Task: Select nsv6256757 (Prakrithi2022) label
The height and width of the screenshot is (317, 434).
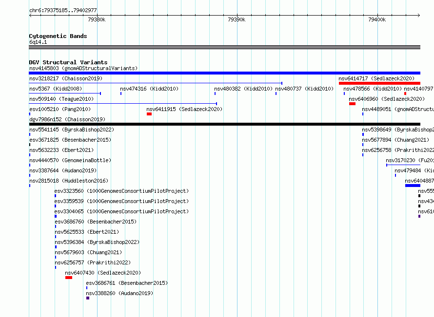Action: (93, 262)
